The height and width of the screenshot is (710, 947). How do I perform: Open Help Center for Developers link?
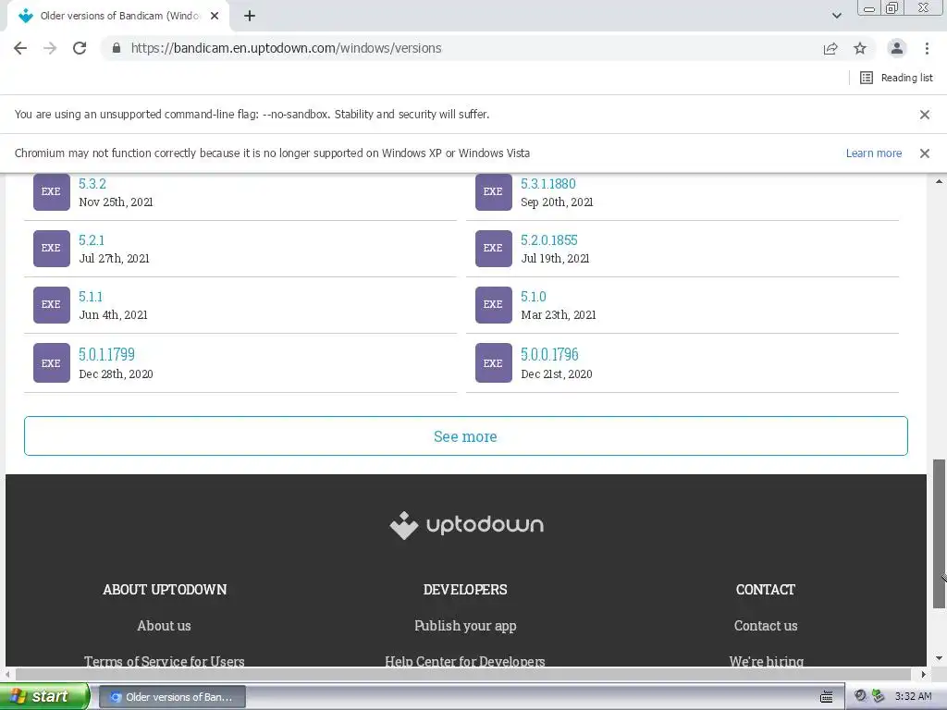pyautogui.click(x=465, y=661)
